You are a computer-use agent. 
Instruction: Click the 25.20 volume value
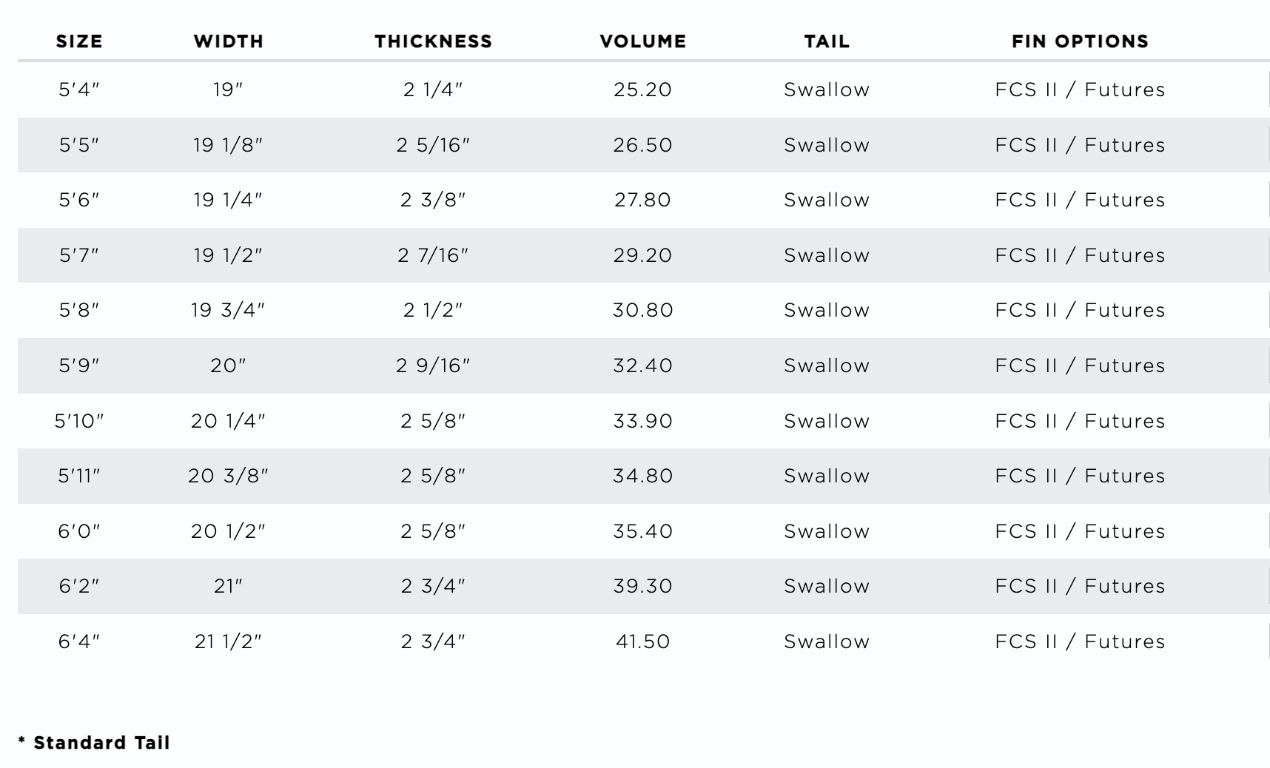(642, 90)
